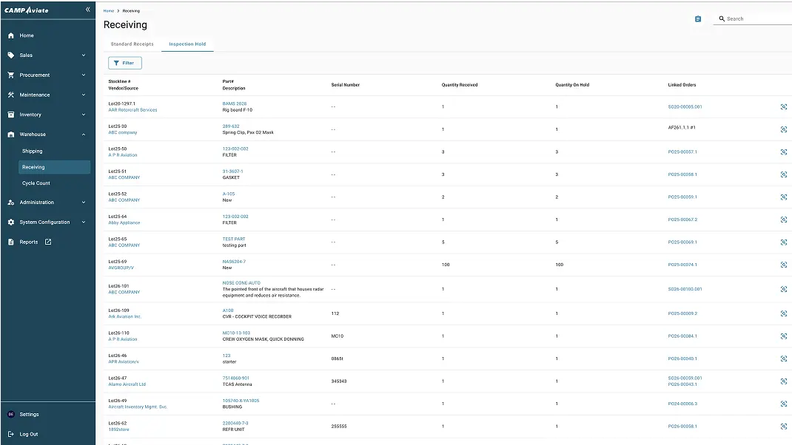Click the inspect icon for Lot25-52
This screenshot has width=792, height=445.
point(783,197)
